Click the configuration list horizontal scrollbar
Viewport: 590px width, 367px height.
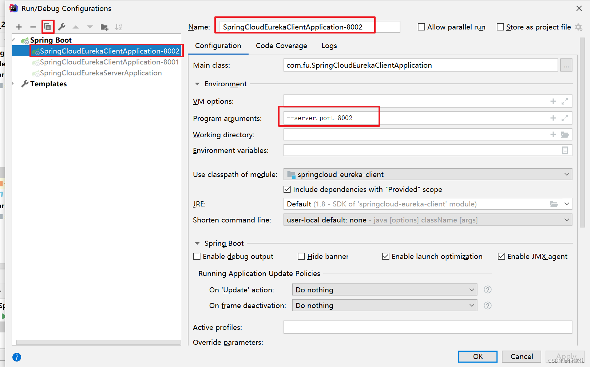[98, 342]
